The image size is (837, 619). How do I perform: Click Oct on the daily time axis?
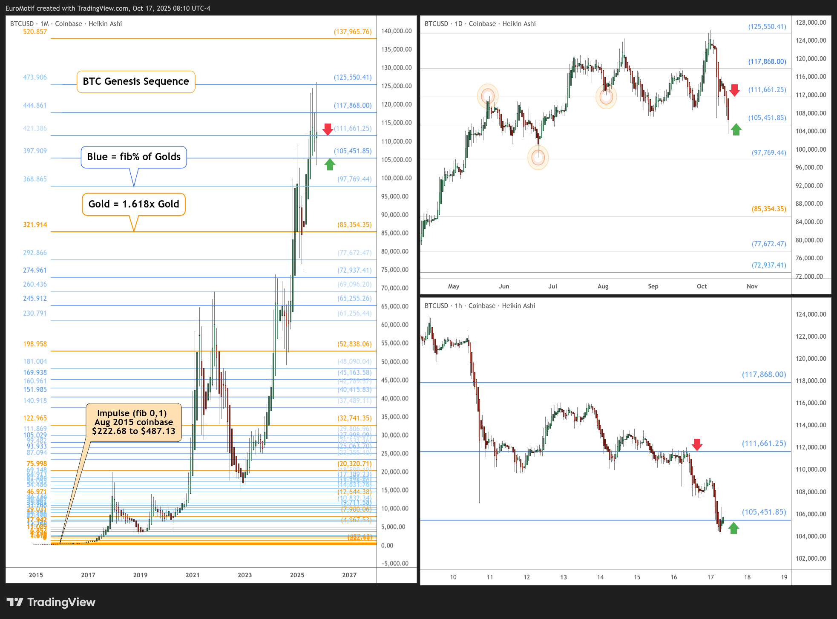(x=702, y=286)
